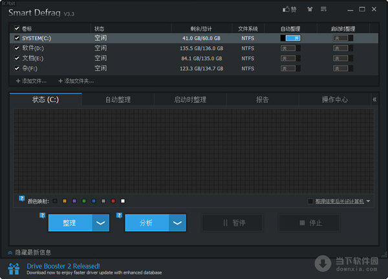The height and width of the screenshot is (279, 388).
Task: Select the 软件(D:) drive row label
Action: pyautogui.click(x=33, y=48)
